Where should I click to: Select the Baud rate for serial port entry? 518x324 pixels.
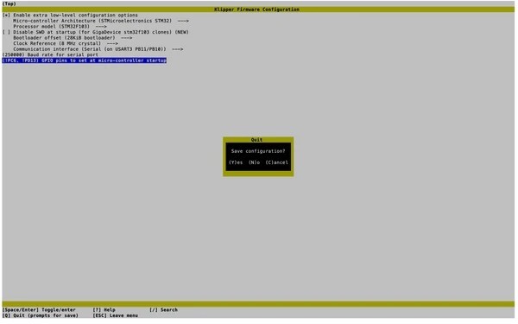click(50, 54)
